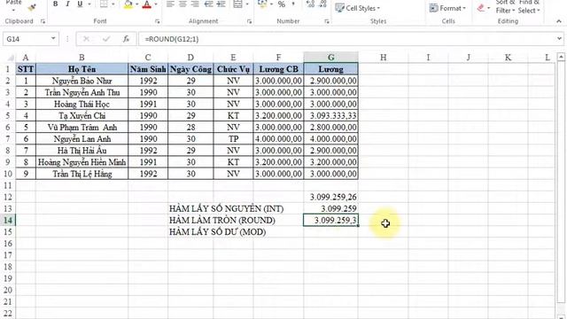Screen dimensions: 567x319
Task: Toggle Italic formatting
Action: 67,4
